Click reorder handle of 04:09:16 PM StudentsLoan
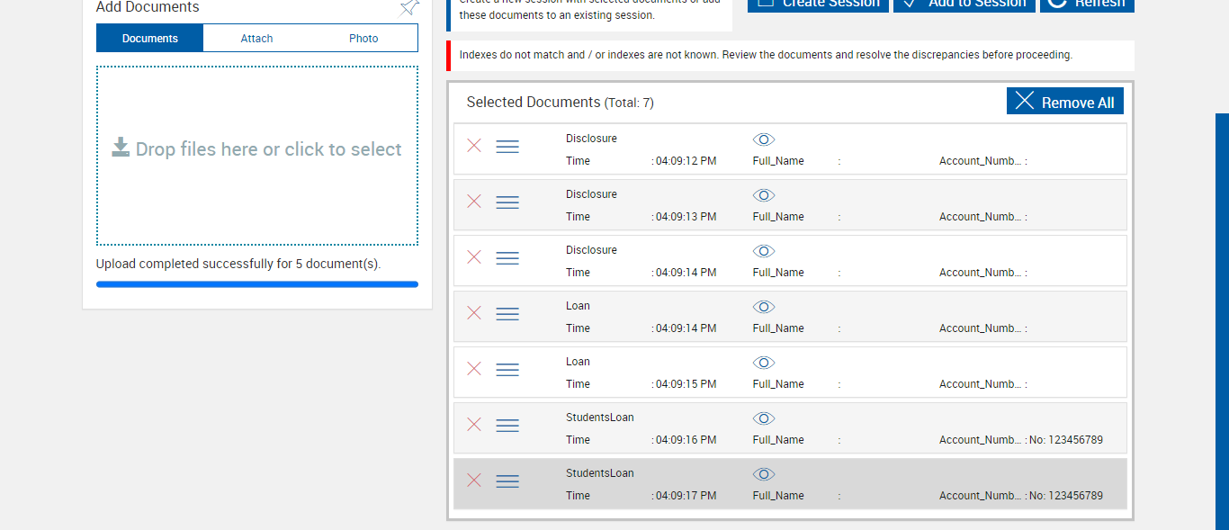Screen dimensions: 1229x530 [x=507, y=426]
